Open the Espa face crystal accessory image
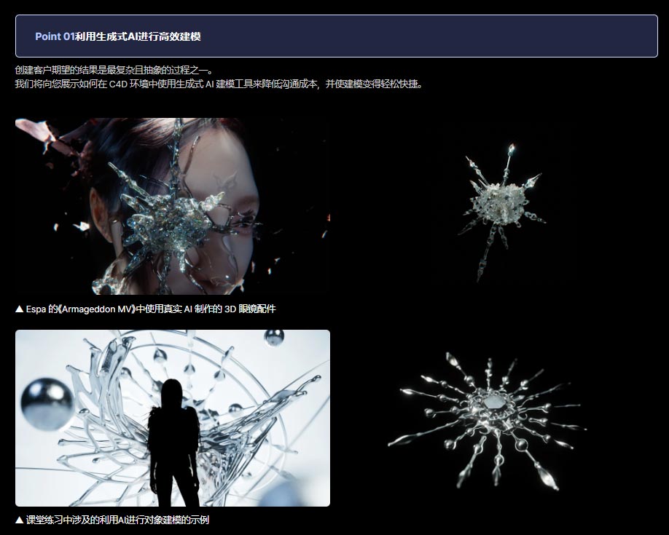This screenshot has width=669, height=535. click(x=173, y=206)
